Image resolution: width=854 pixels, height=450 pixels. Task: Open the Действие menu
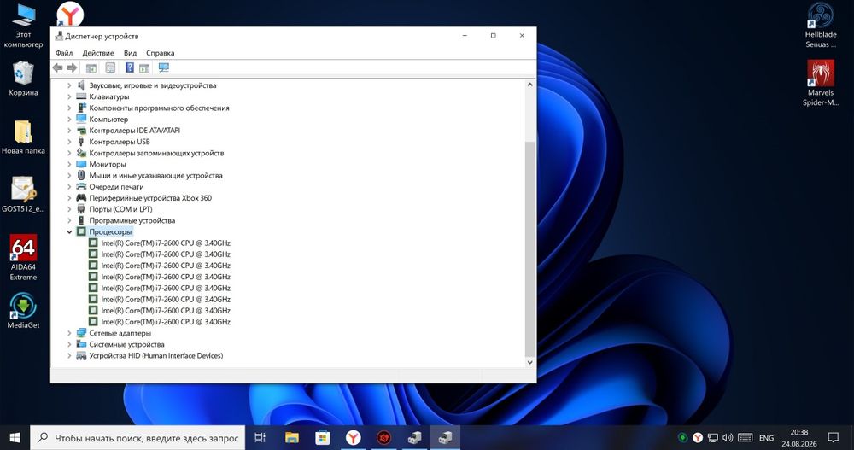[x=98, y=53]
